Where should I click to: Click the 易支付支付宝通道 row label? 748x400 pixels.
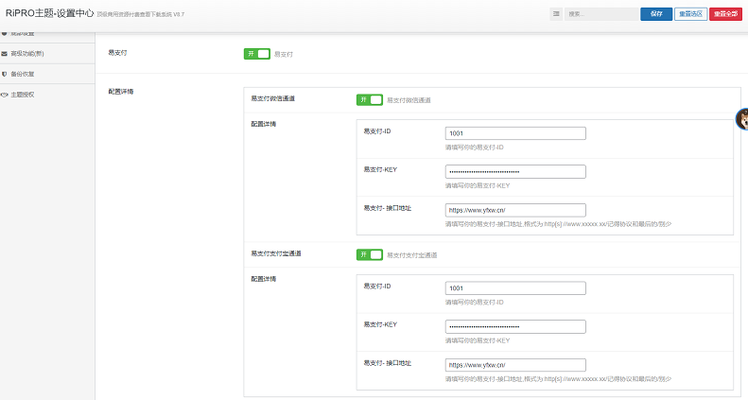(x=276, y=253)
